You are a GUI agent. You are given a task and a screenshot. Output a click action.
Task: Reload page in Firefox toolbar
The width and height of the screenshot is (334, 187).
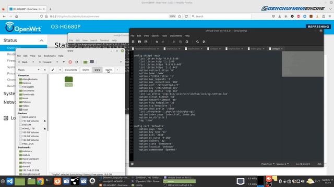[186, 16]
